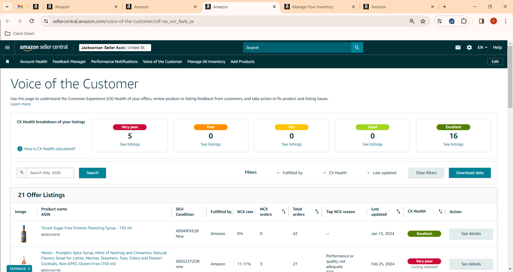See listings under Excellent
513x272 pixels.
tap(453, 144)
